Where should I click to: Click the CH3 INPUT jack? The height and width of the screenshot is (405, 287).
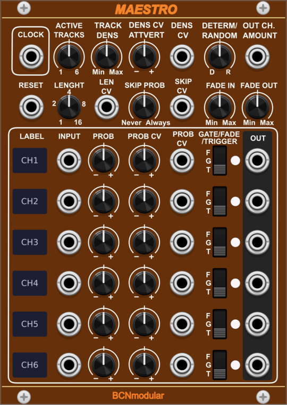pyautogui.click(x=69, y=242)
